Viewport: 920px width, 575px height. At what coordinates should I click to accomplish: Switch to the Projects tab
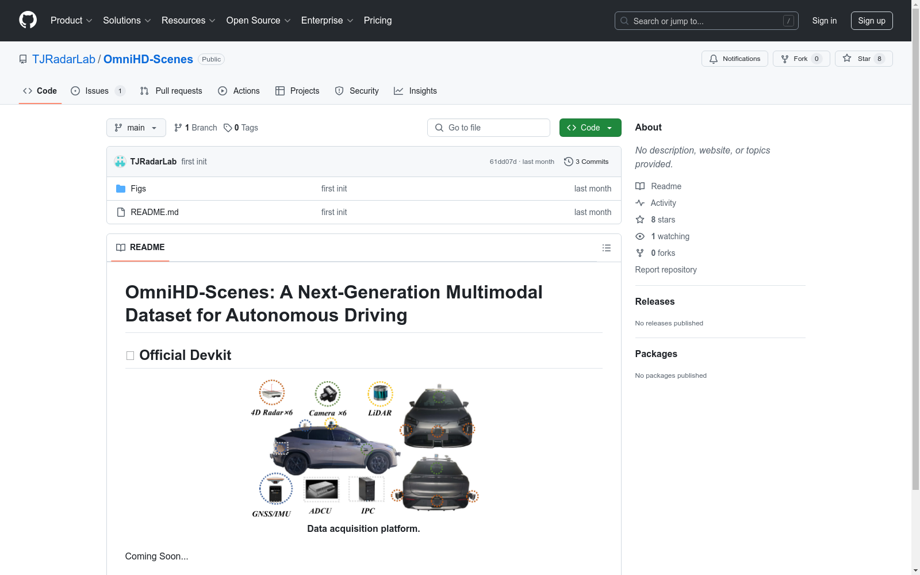(x=297, y=91)
